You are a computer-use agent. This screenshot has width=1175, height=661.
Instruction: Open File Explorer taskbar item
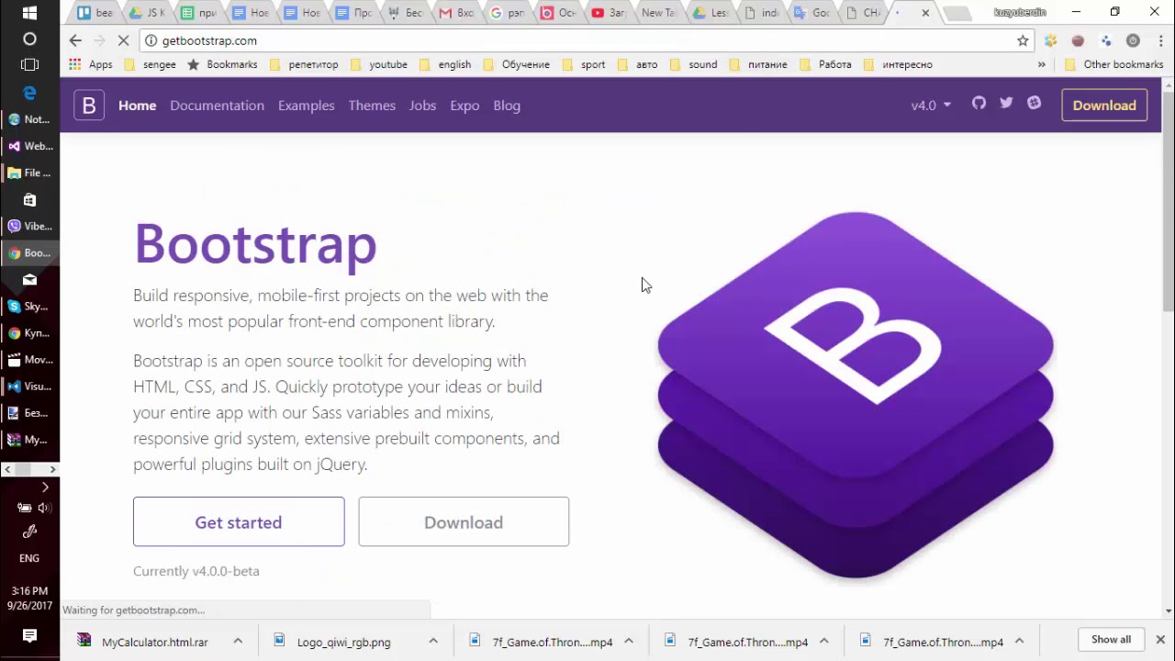pyautogui.click(x=29, y=173)
